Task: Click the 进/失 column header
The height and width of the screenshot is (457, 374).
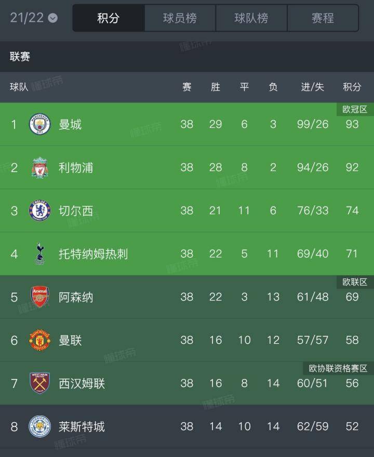Action: (313, 87)
